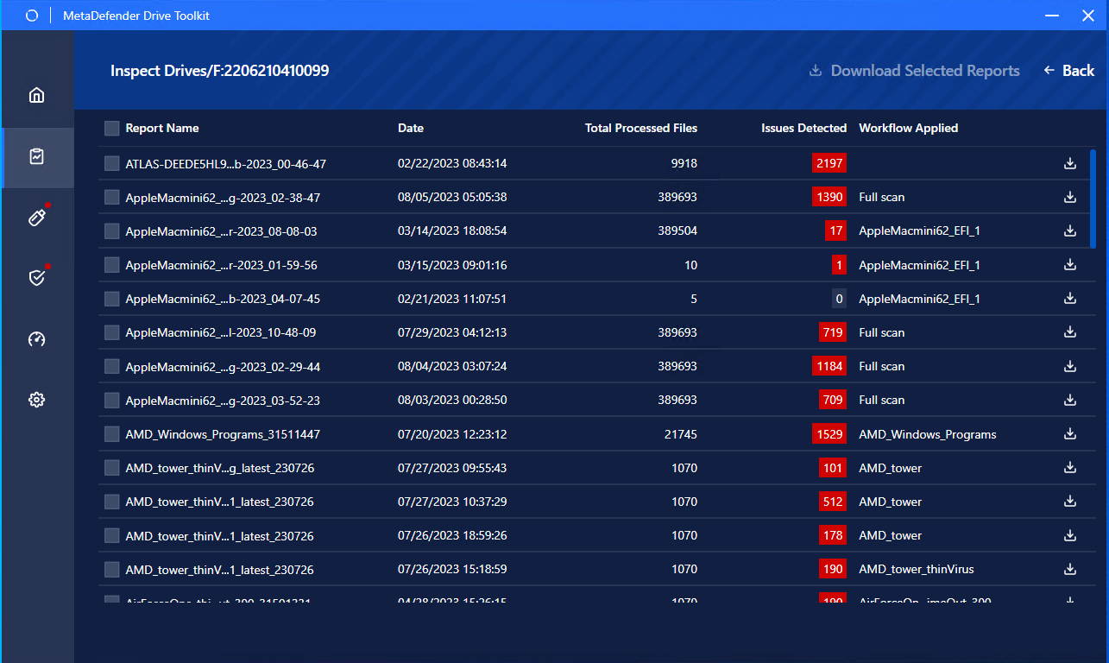The width and height of the screenshot is (1109, 663).
Task: Open the Settings gear sidebar icon
Action: coord(36,400)
